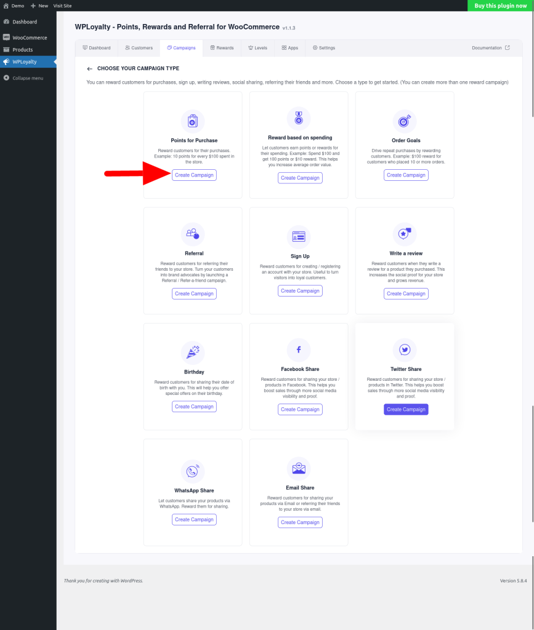Click the WPLoyalty megaphone sidebar icon
Viewport: 534px width, 630px height.
[x=6, y=62]
